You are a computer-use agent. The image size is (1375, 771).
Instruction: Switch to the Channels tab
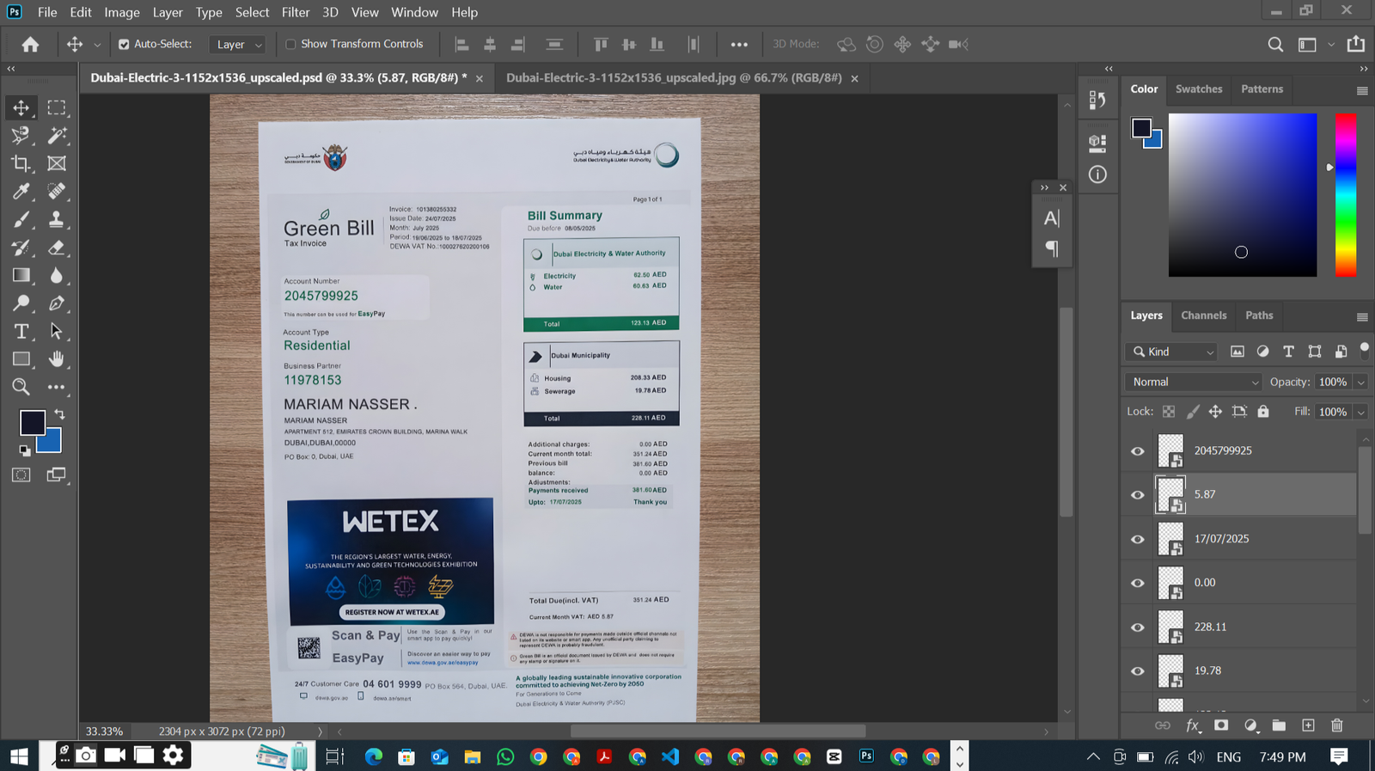coord(1203,315)
